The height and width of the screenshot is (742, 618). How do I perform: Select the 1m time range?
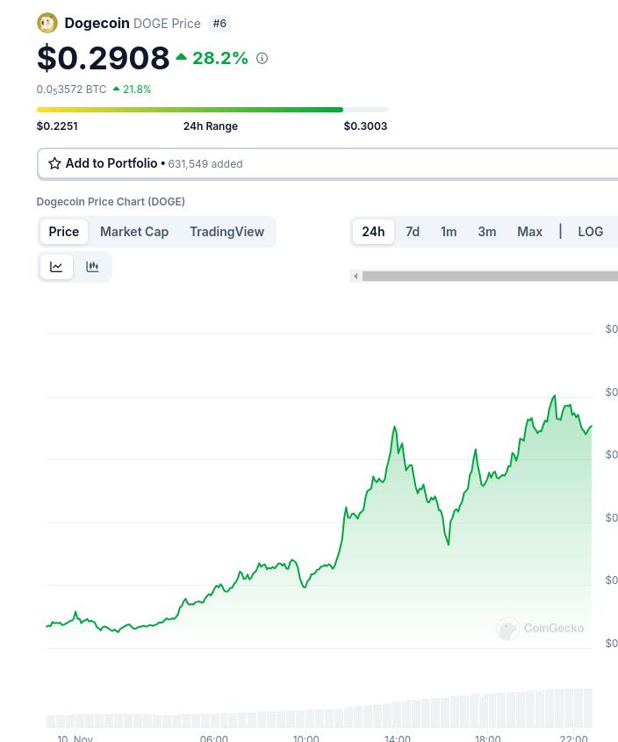tap(449, 232)
